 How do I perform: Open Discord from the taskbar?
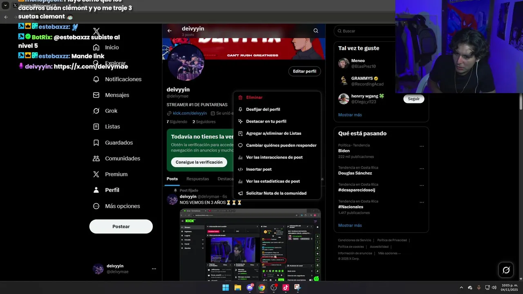(250, 287)
